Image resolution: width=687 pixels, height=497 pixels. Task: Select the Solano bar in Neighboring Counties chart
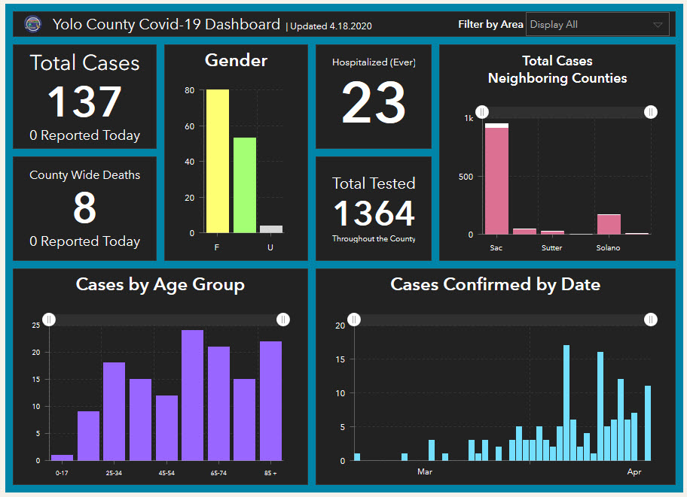609,224
